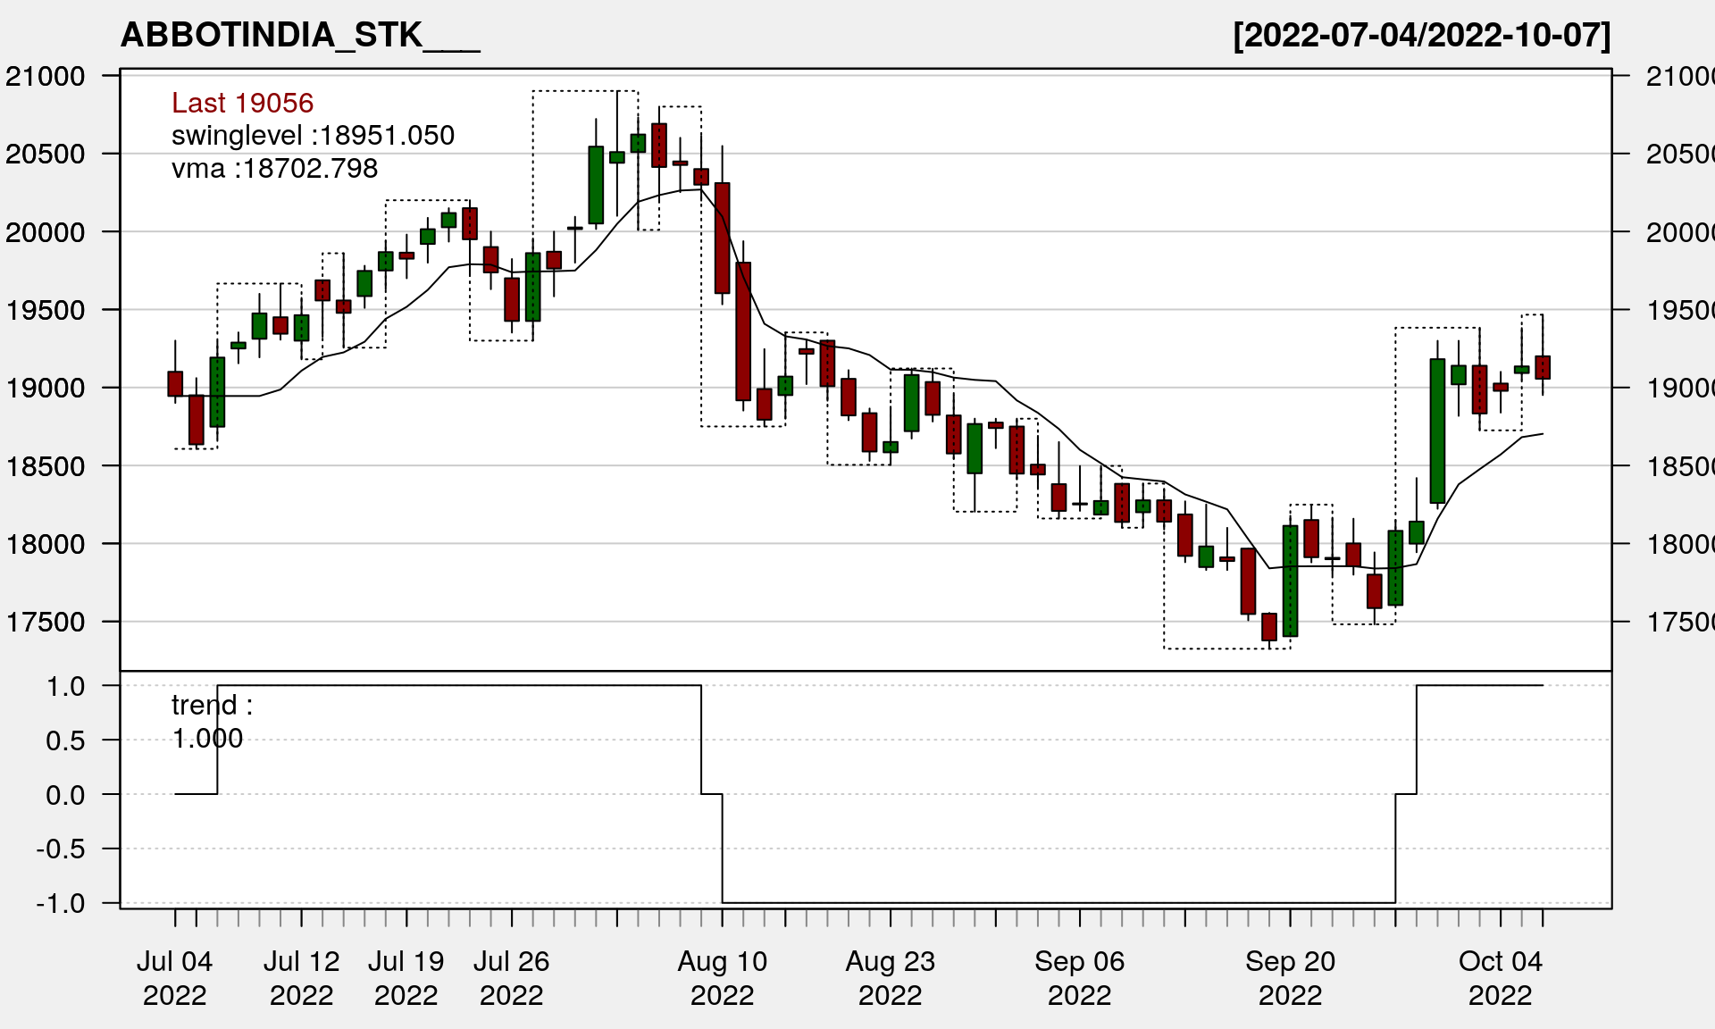Click the ABBOTINDIA_STK chart title

tap(299, 36)
